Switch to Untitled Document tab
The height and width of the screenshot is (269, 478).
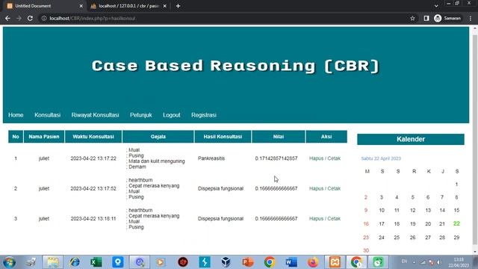pyautogui.click(x=44, y=6)
